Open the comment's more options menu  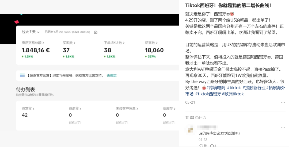(283, 127)
